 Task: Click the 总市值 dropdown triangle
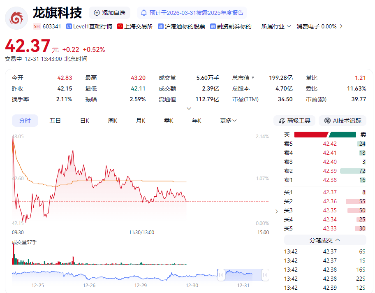pos(253,78)
